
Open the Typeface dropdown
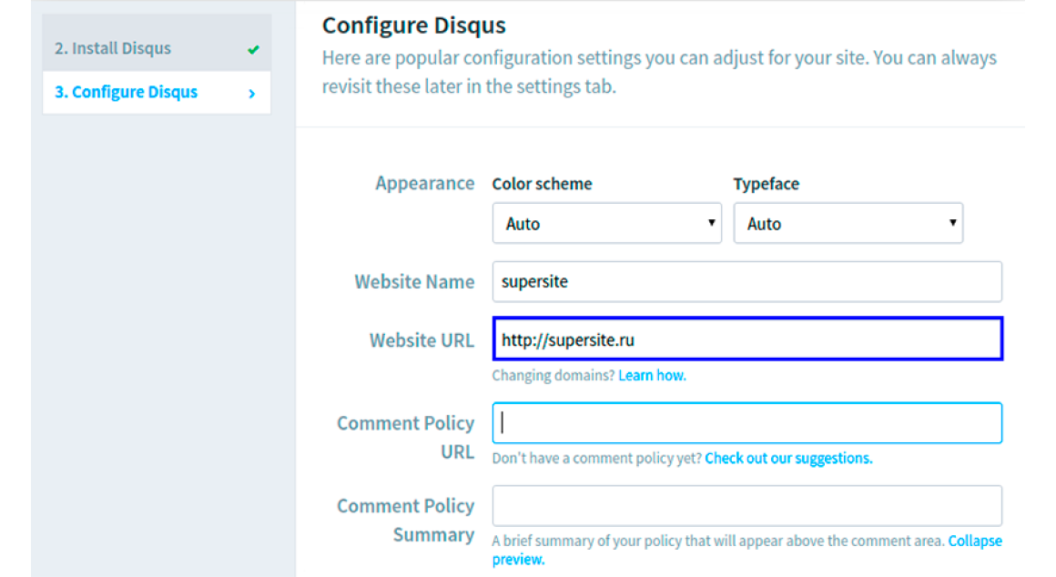pyautogui.click(x=848, y=224)
